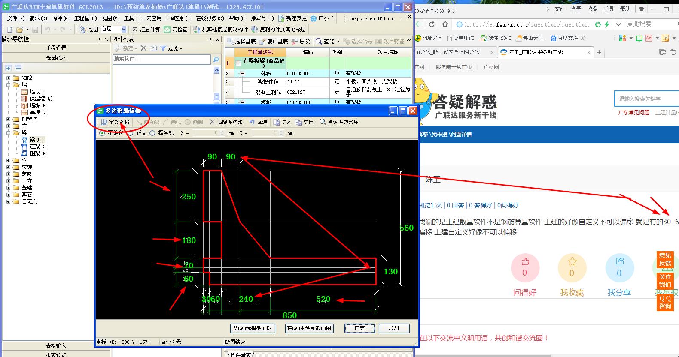Click the browser home icon

coord(445,24)
